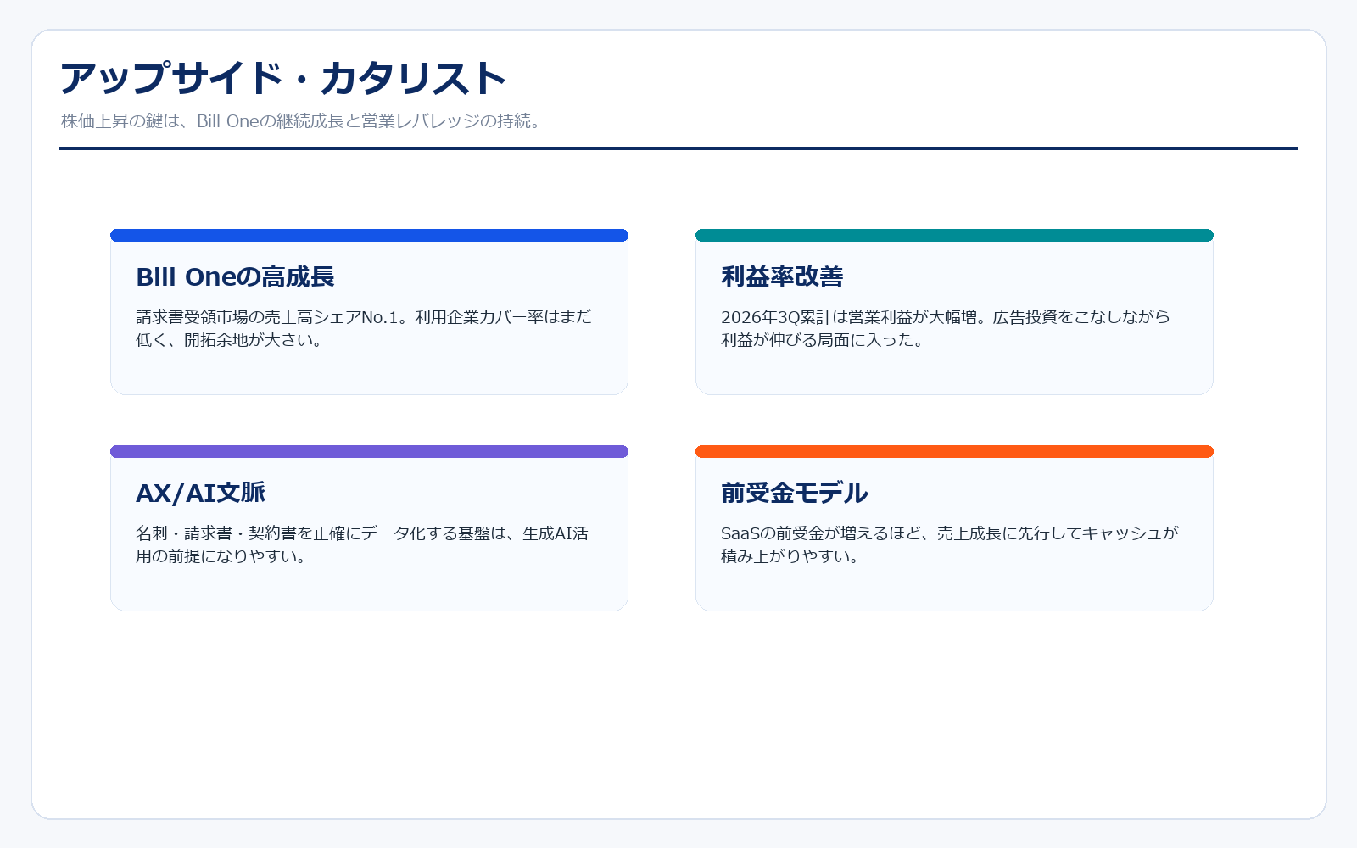Screen dimensions: 1357x848
Task: Click the description starting 請求書受領市場の売上高シェア
Action: (x=364, y=328)
